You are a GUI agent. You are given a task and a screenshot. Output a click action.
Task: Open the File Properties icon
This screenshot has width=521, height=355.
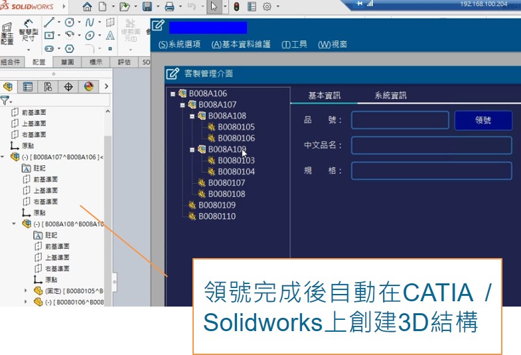tap(252, 7)
